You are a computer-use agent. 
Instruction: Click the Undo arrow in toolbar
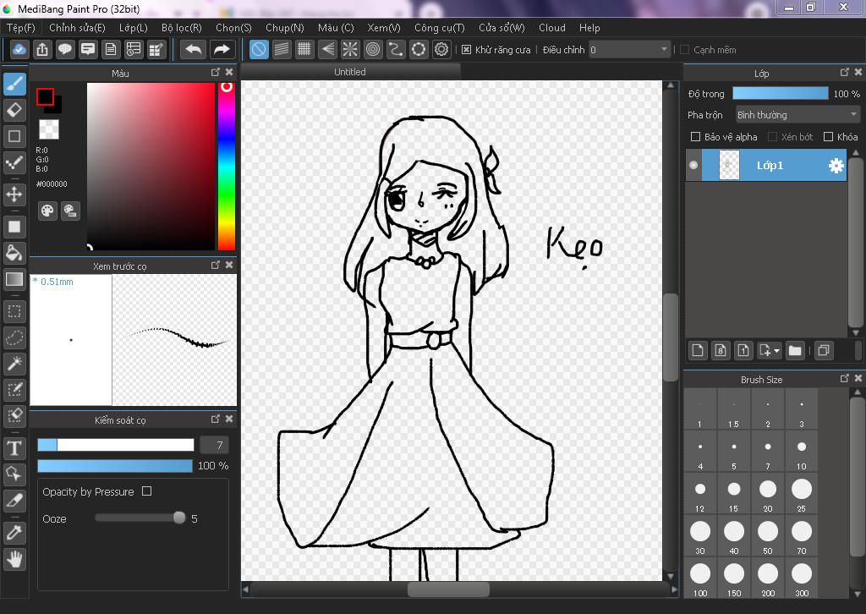pos(194,50)
